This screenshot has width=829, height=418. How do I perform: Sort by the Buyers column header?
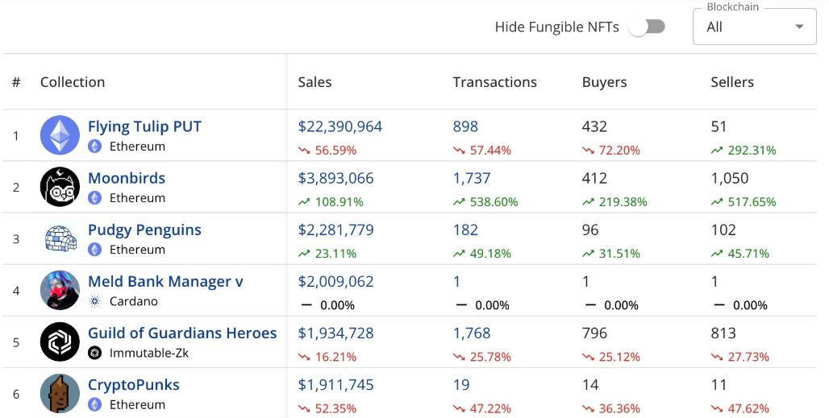click(604, 82)
